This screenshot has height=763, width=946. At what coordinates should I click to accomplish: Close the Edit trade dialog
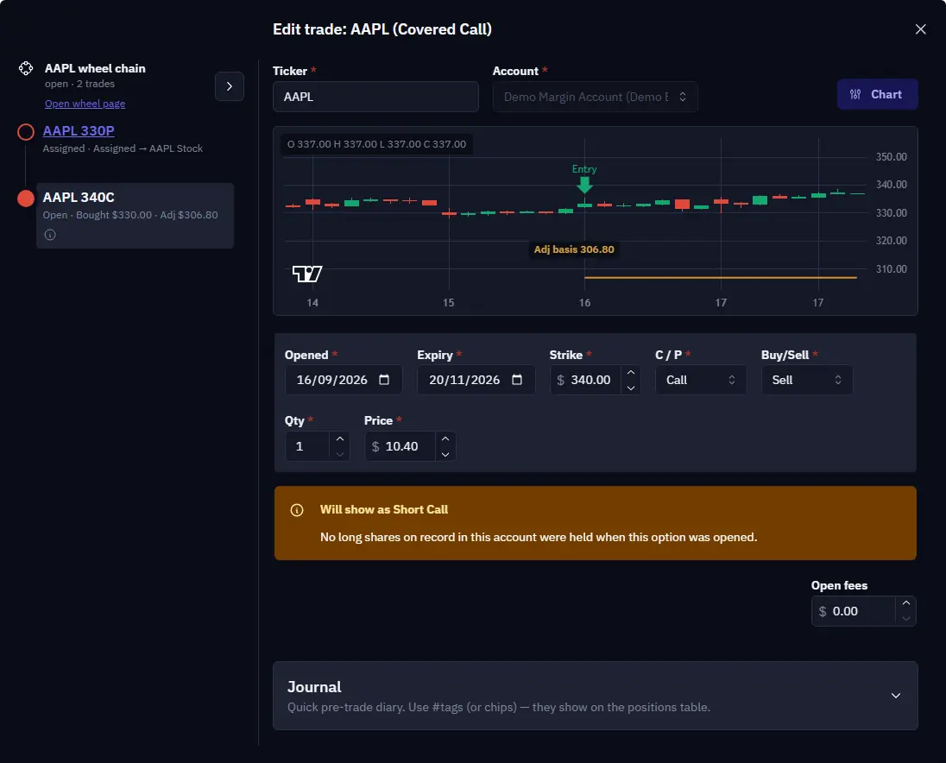tap(920, 29)
